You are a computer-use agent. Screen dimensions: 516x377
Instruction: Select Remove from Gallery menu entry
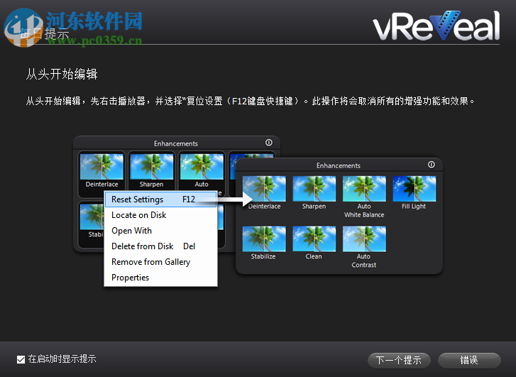pos(160,262)
